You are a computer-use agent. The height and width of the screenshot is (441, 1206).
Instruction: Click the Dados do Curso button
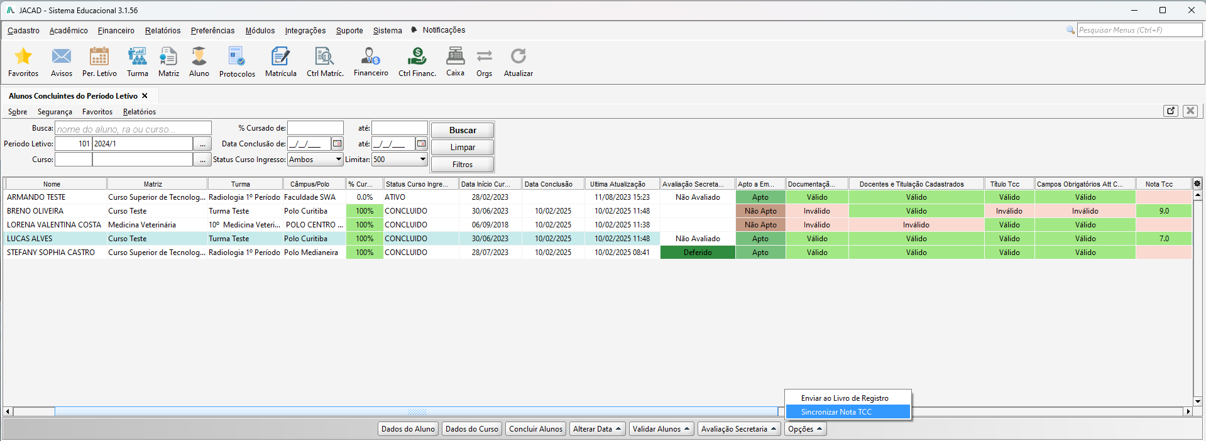(x=472, y=429)
